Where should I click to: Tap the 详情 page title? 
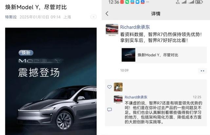156,14
